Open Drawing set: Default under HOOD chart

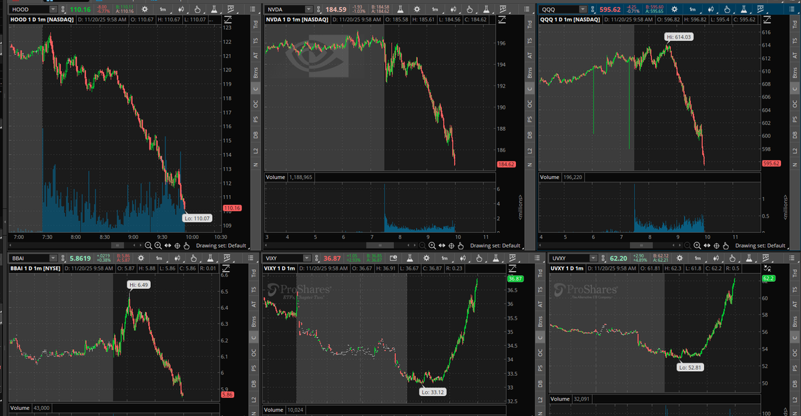pos(222,246)
